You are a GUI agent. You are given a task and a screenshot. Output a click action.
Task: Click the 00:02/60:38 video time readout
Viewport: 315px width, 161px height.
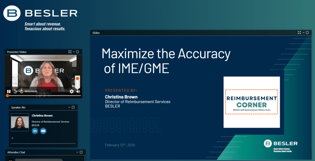point(31,91)
